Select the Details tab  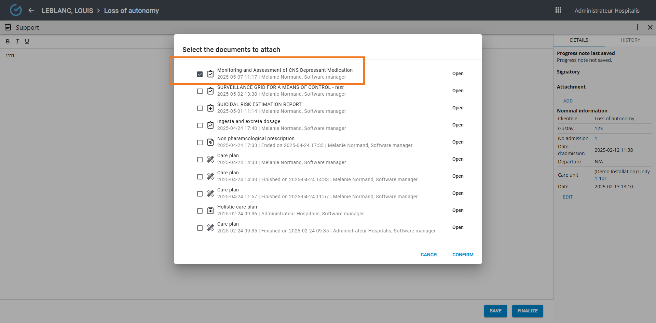(x=579, y=40)
